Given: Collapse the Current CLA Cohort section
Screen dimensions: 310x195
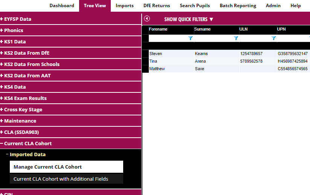Looking at the screenshot, I should (x=70, y=143).
